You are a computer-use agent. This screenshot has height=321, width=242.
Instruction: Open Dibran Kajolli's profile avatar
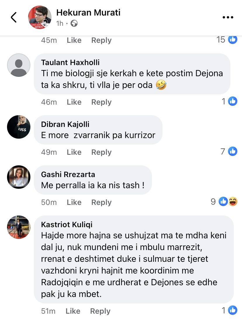[x=19, y=127]
